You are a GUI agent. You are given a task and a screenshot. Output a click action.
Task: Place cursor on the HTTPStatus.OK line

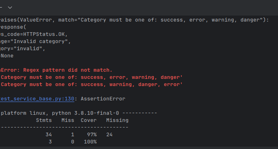(x=34, y=34)
